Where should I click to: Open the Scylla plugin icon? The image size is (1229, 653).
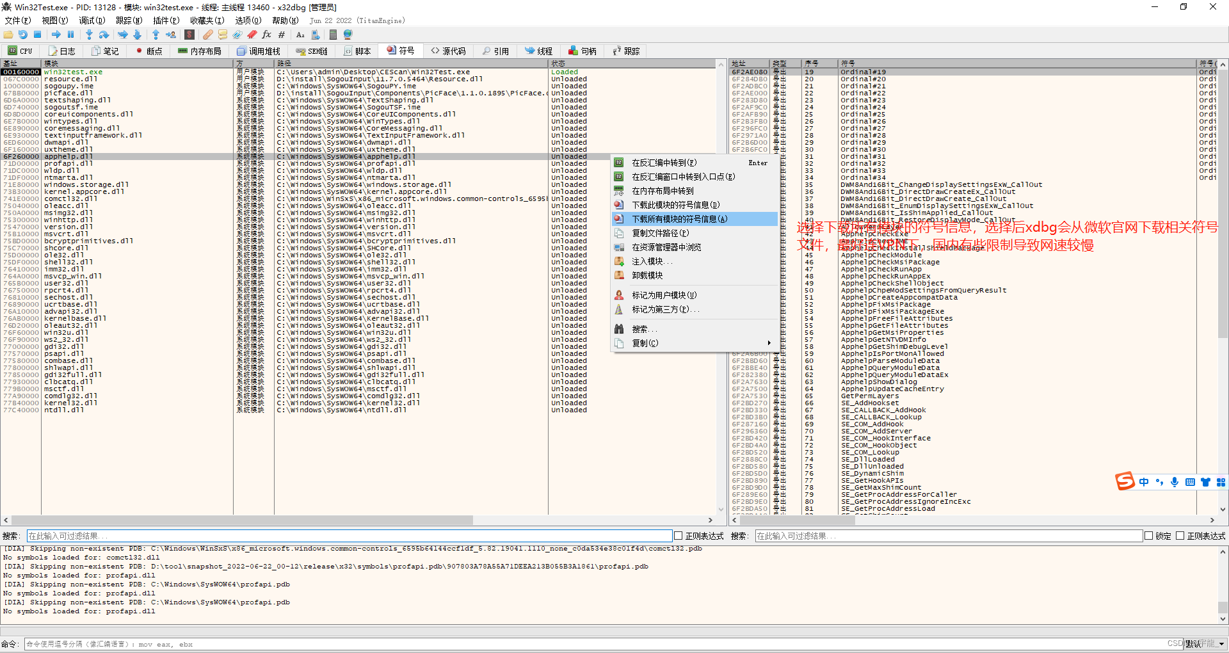tap(189, 35)
